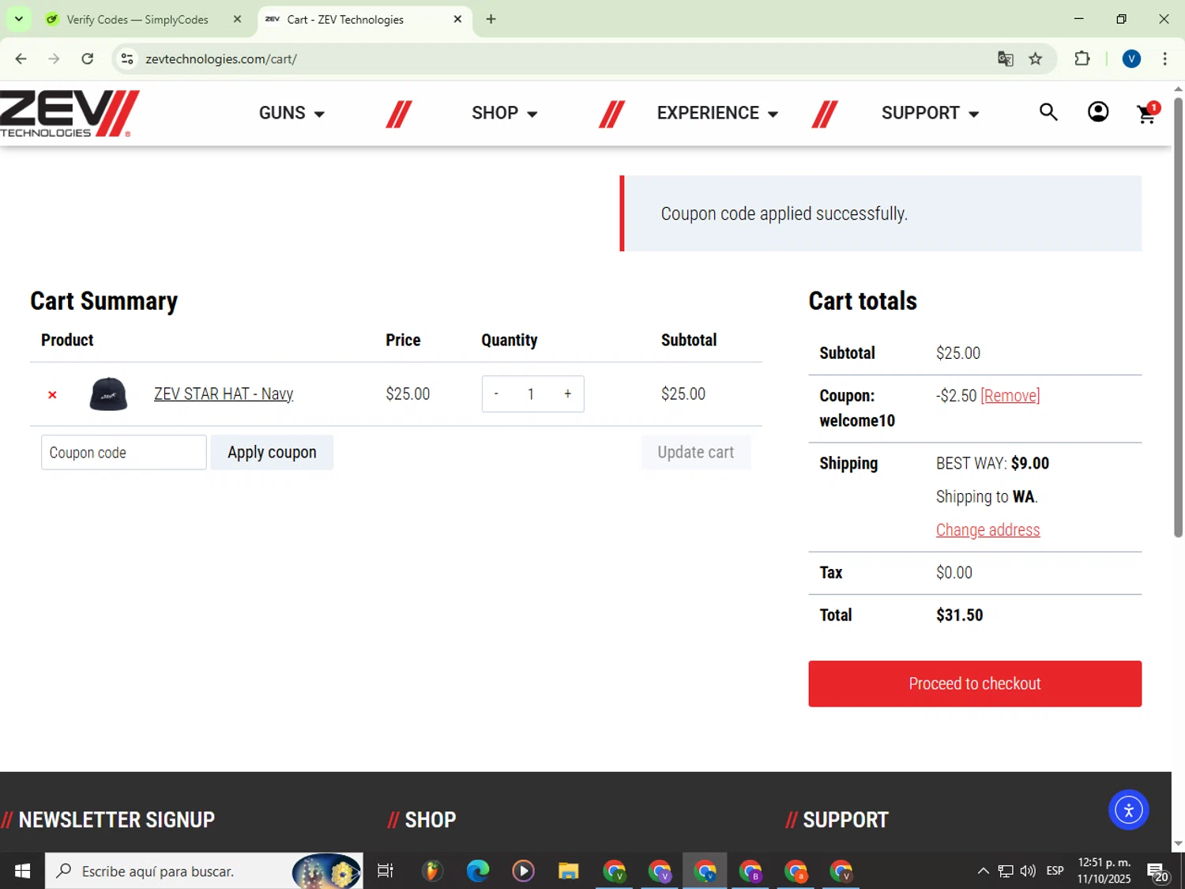Click the Coupon code input field

coord(124,453)
